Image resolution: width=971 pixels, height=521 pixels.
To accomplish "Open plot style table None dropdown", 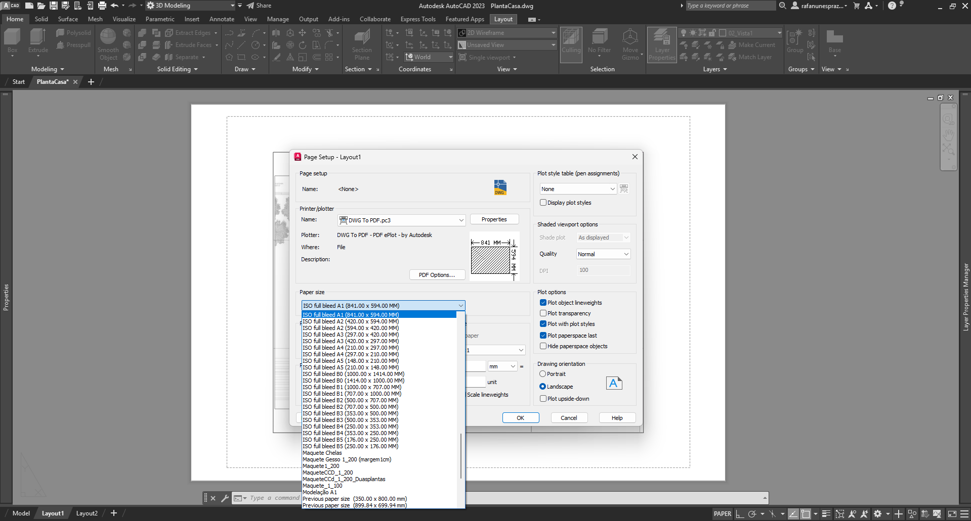I will tap(578, 189).
